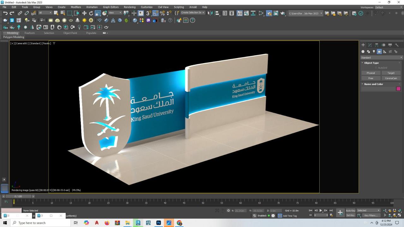
Task: Click the Target camera button
Action: coord(391,73)
